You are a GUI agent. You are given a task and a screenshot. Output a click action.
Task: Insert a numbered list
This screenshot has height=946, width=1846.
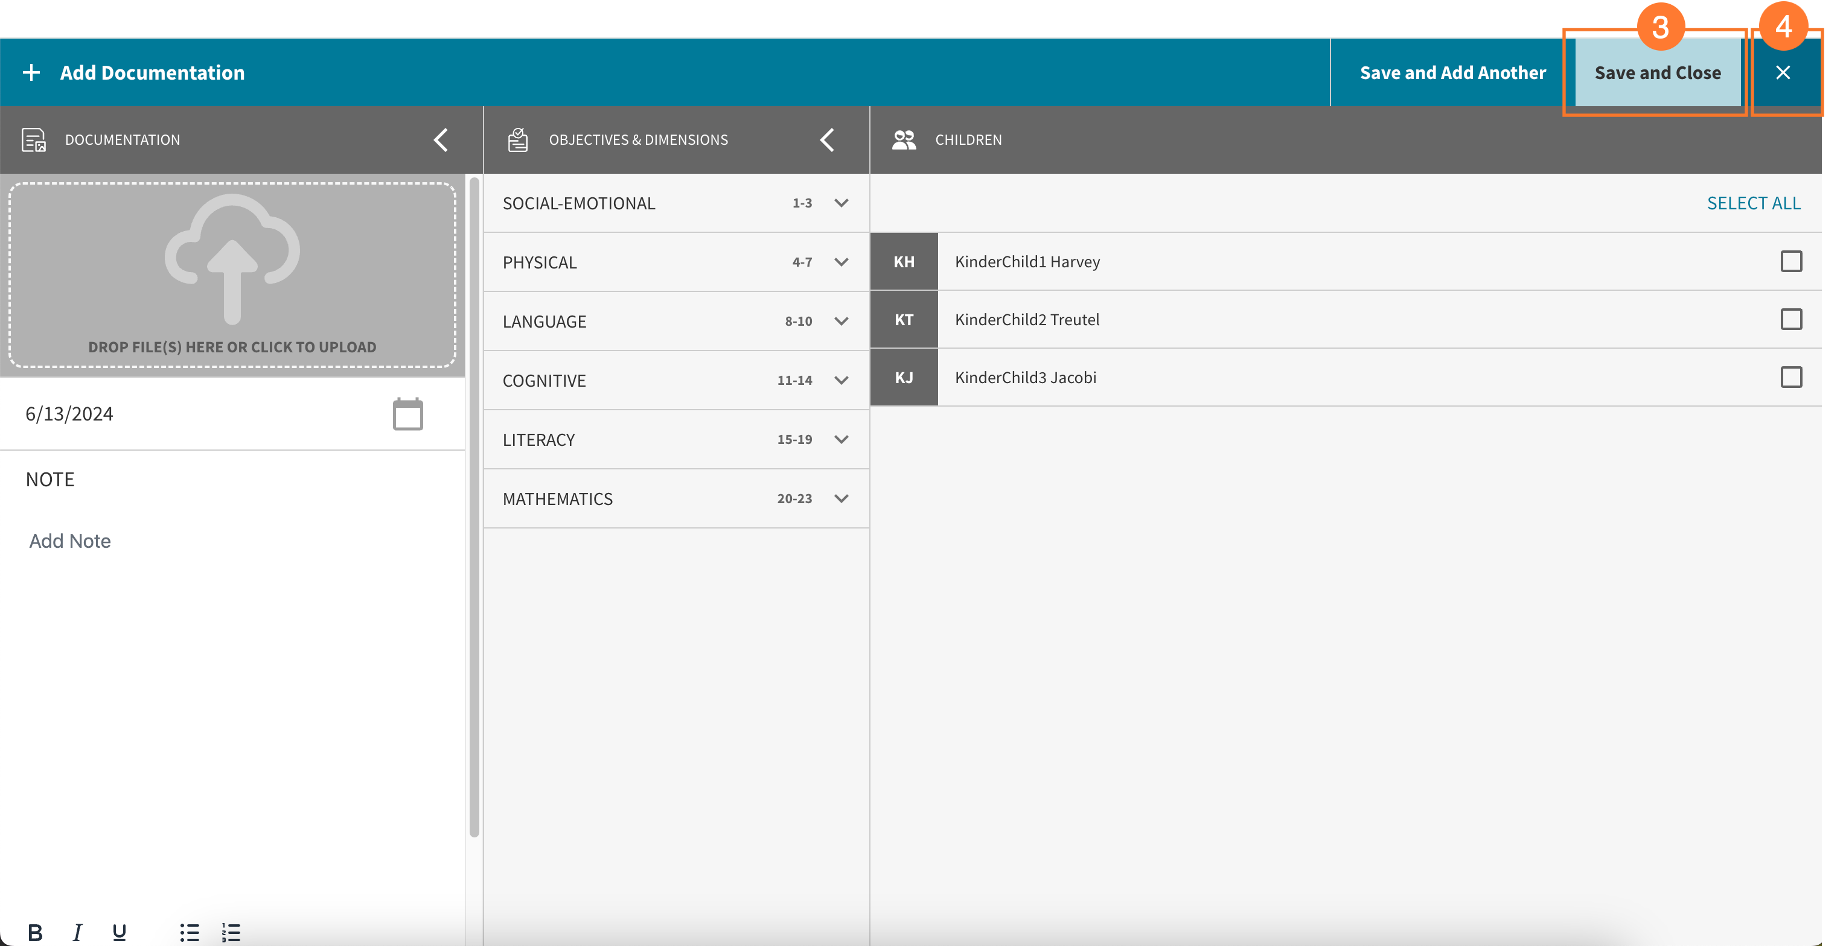tap(231, 932)
